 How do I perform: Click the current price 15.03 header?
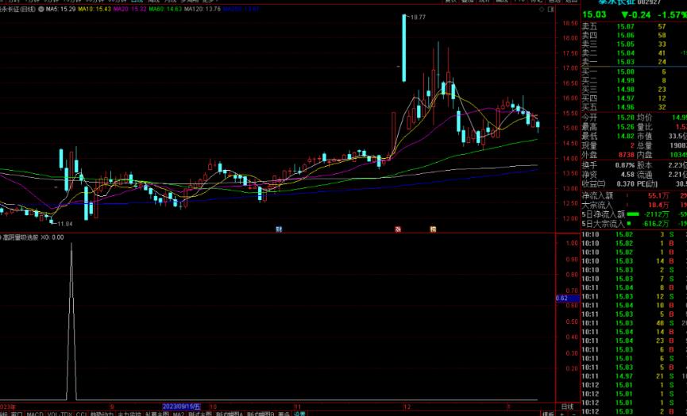594,15
